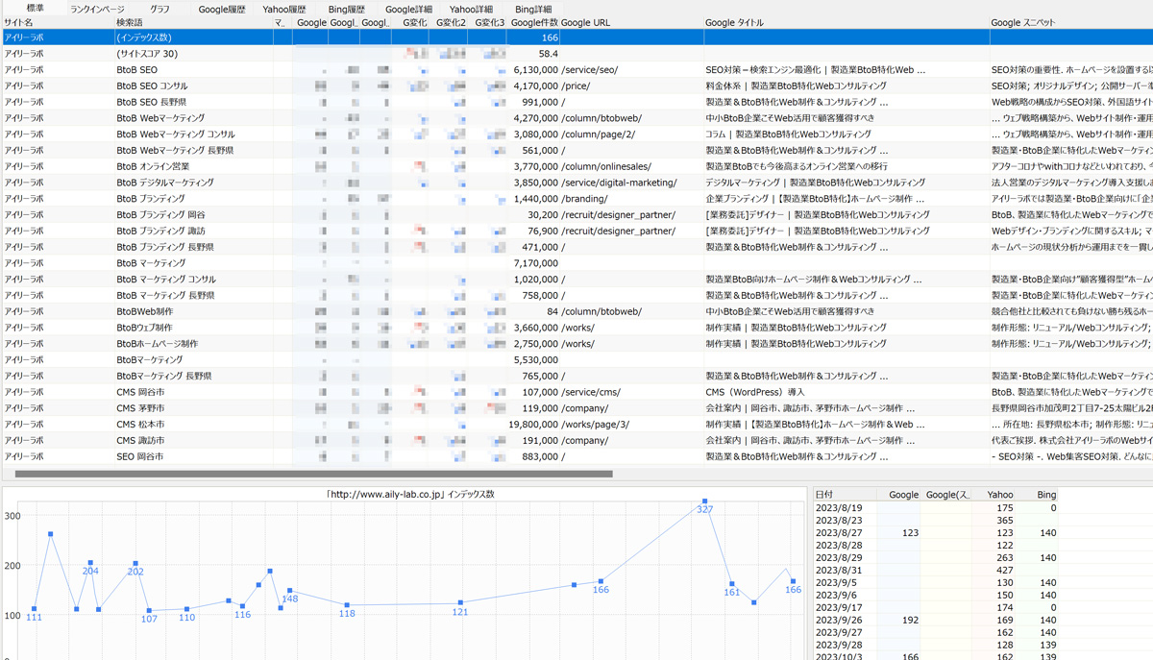
Task: Select the 2023/9/26 date row
Action: [x=937, y=621]
